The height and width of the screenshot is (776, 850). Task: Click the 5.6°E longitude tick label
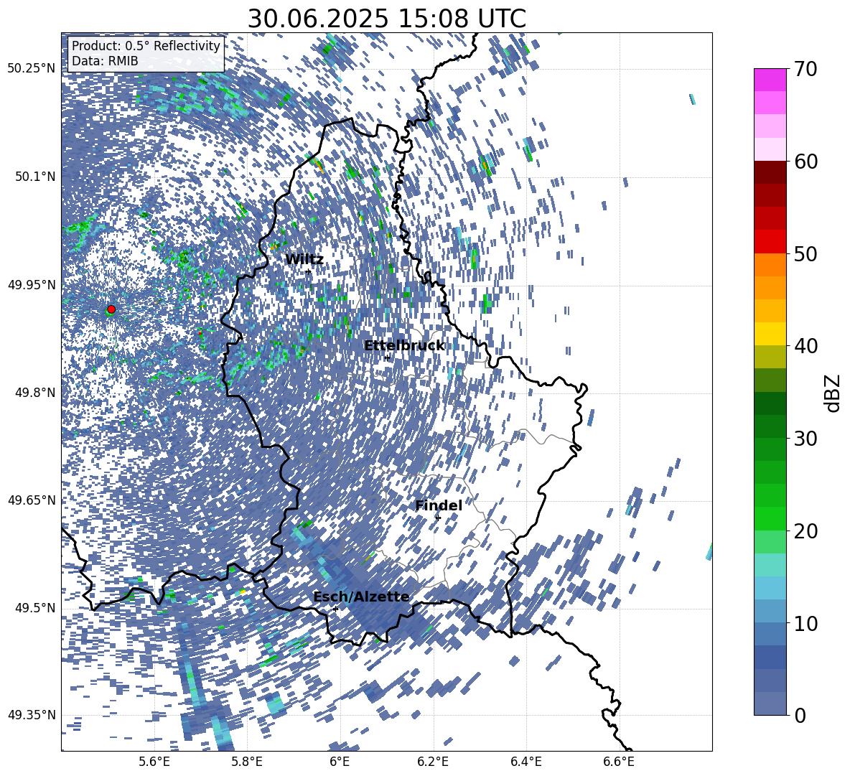point(154,762)
